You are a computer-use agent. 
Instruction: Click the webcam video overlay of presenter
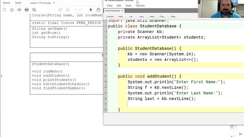(x=221, y=9)
